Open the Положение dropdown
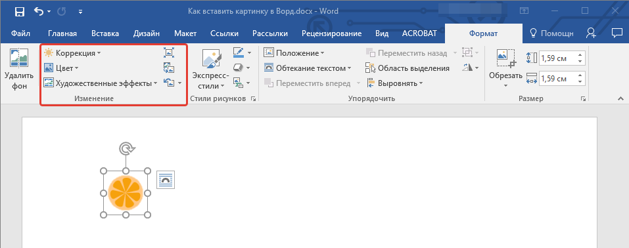 click(x=294, y=53)
